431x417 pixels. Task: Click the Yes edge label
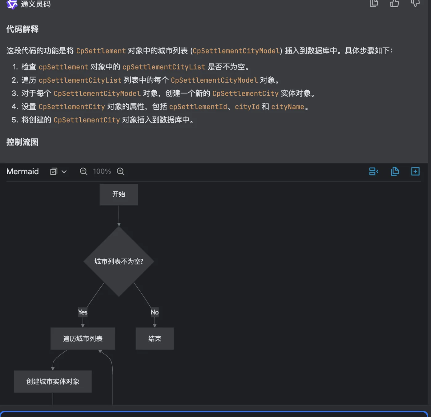tap(83, 312)
